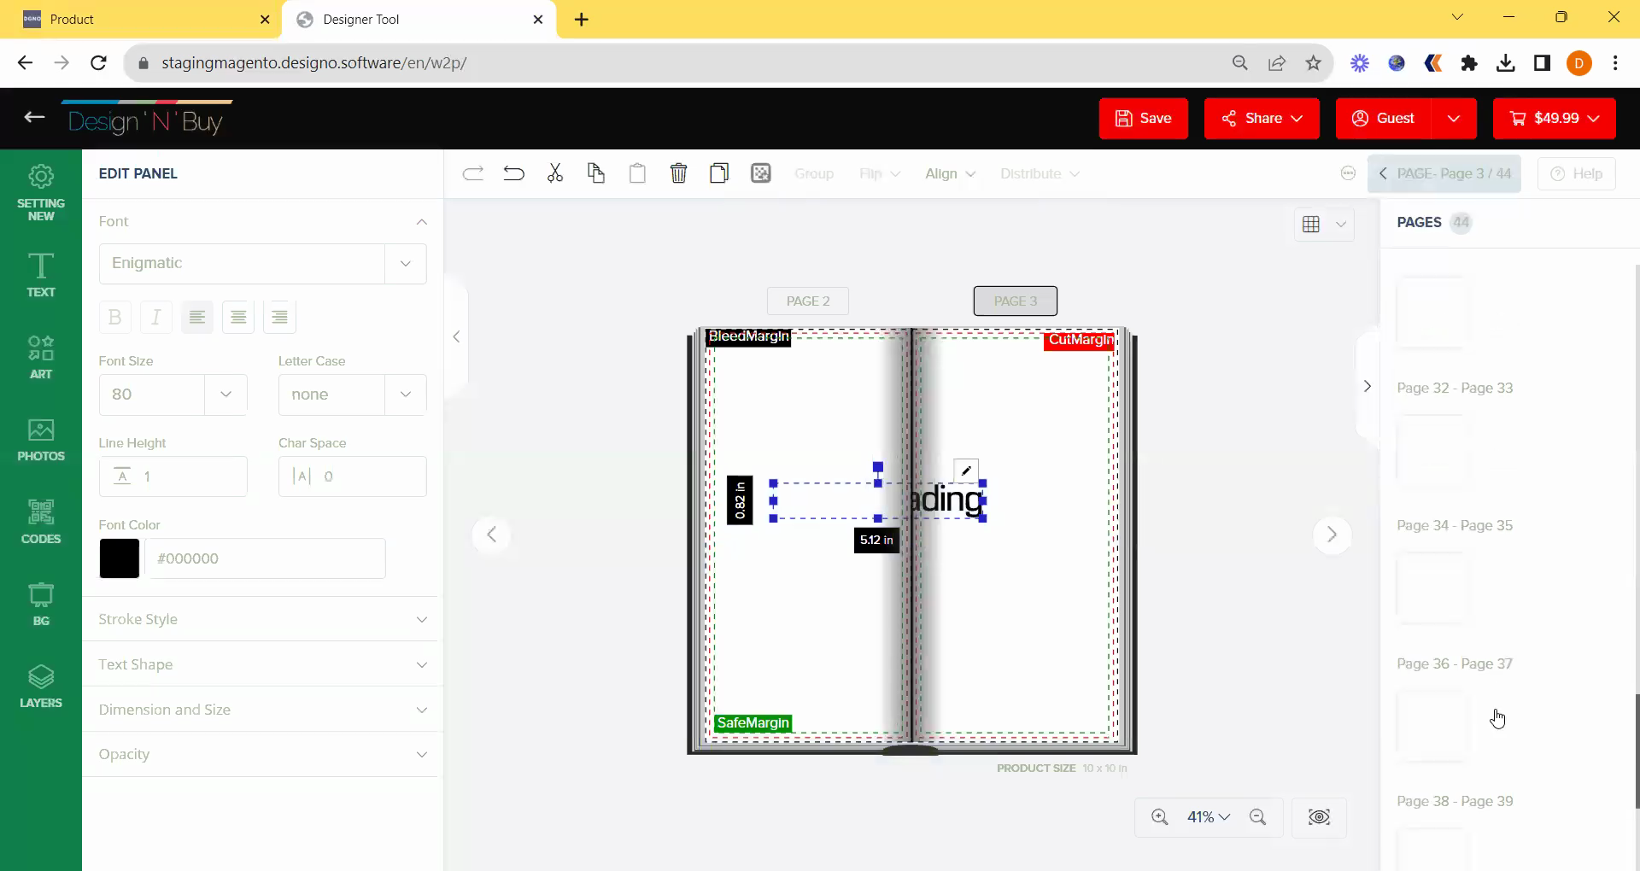The image size is (1640, 871).
Task: Open the Codes QR panel
Action: [41, 522]
